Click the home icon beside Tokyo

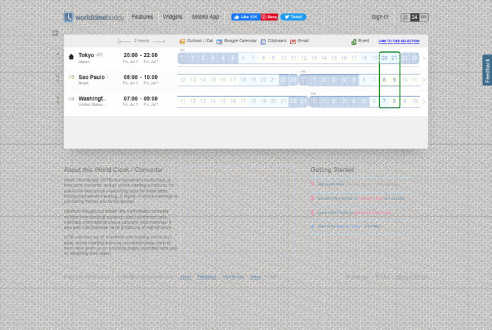(71, 57)
